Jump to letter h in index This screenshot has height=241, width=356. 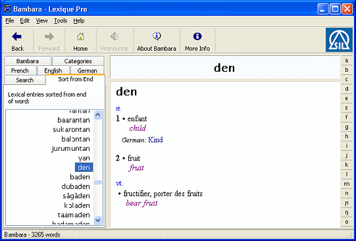tap(347, 136)
